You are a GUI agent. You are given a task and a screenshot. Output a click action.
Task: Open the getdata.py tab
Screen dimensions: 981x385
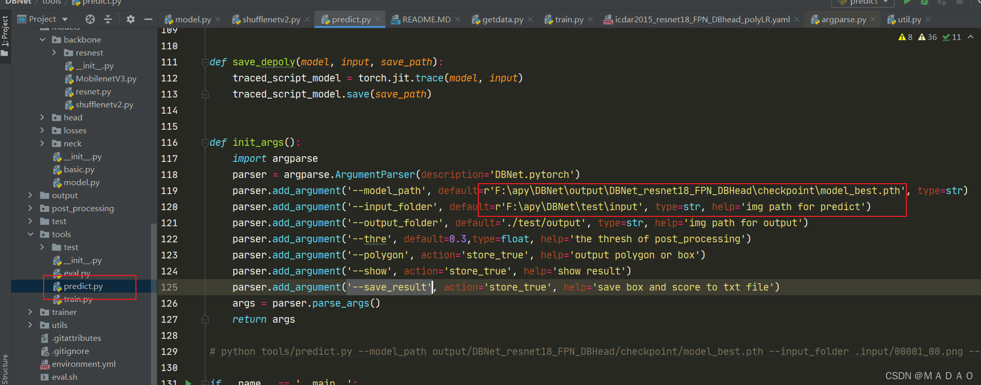[x=498, y=20]
